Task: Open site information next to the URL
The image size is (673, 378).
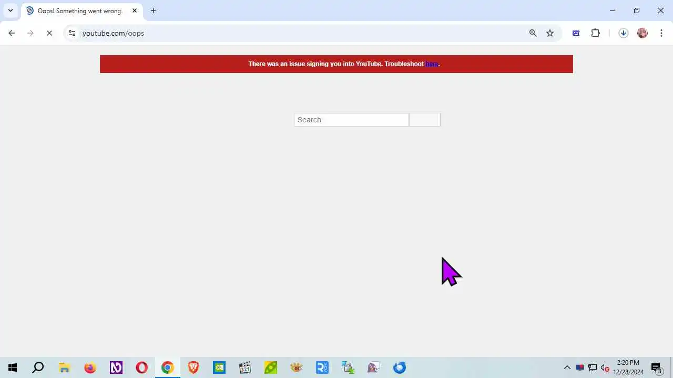Action: click(x=72, y=33)
